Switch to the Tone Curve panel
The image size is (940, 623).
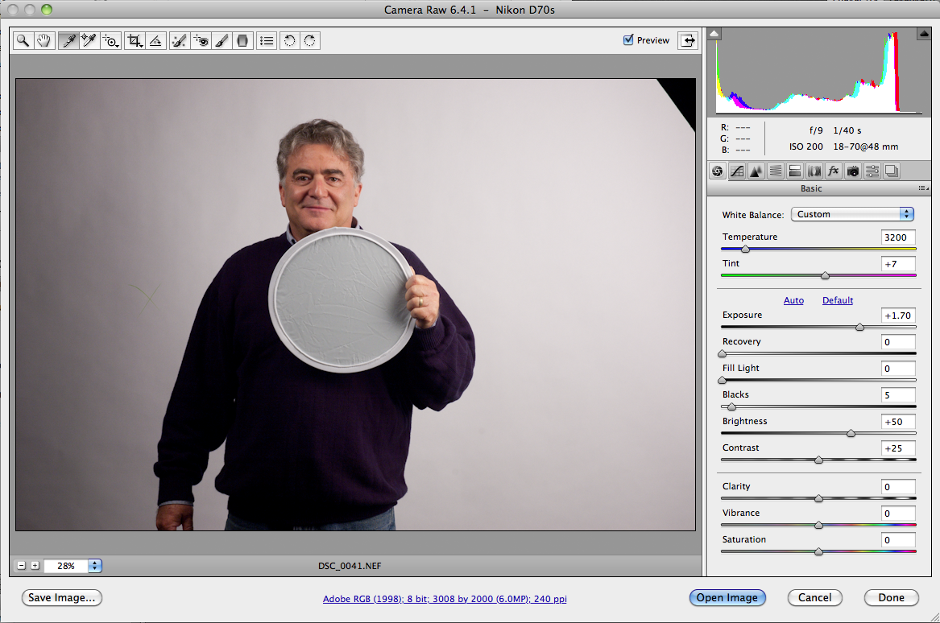pos(736,171)
